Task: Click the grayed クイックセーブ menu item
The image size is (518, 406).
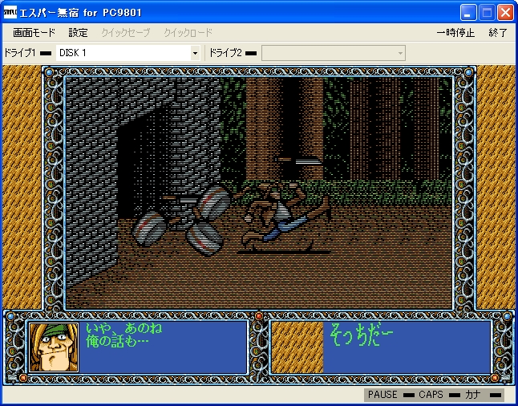Action: click(x=126, y=33)
